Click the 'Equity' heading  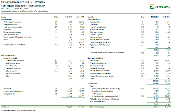[x=92, y=86]
